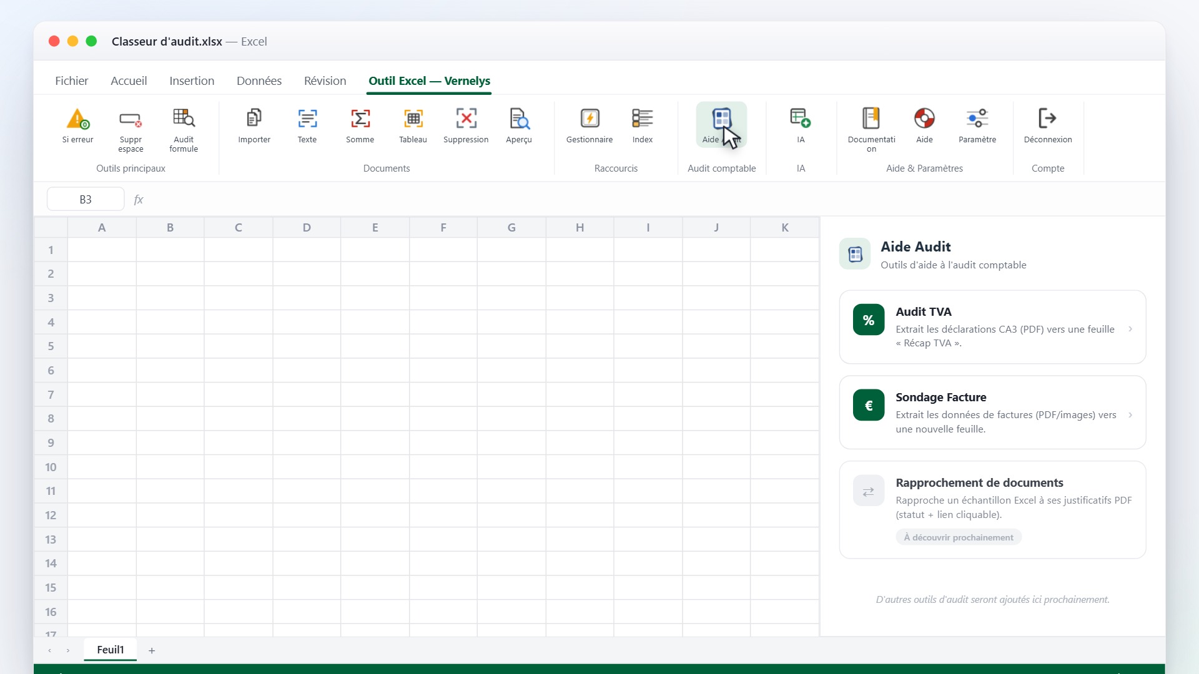The height and width of the screenshot is (674, 1199).
Task: Add a new sheet with plus button
Action: (152, 650)
